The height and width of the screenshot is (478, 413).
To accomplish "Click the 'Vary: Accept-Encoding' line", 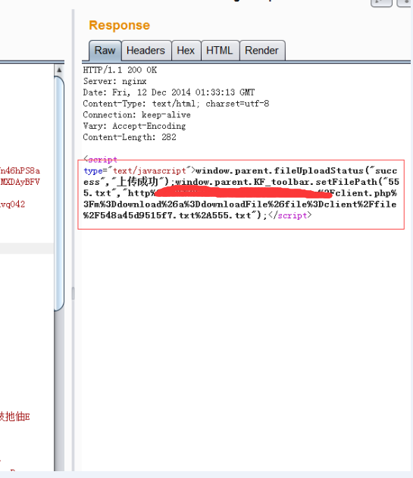I will coord(134,126).
